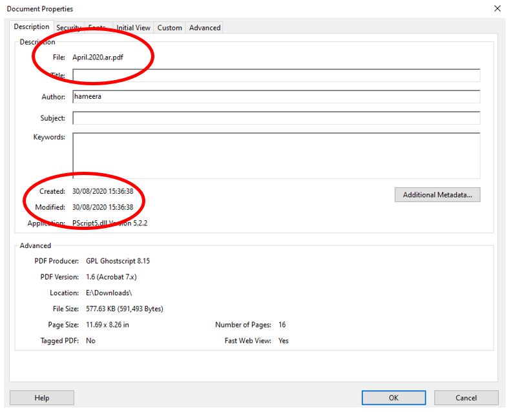Open Additional Metadata dialog
The height and width of the screenshot is (412, 509).
click(437, 195)
